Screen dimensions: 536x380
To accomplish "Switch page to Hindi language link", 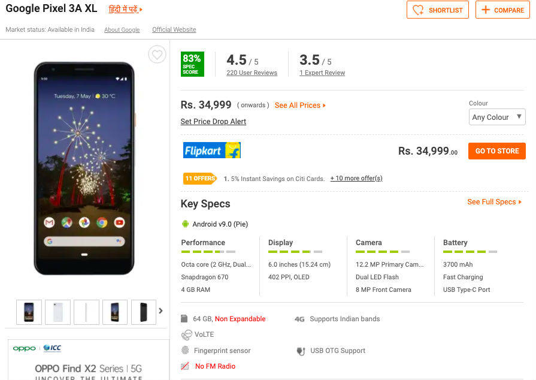I will tap(125, 10).
